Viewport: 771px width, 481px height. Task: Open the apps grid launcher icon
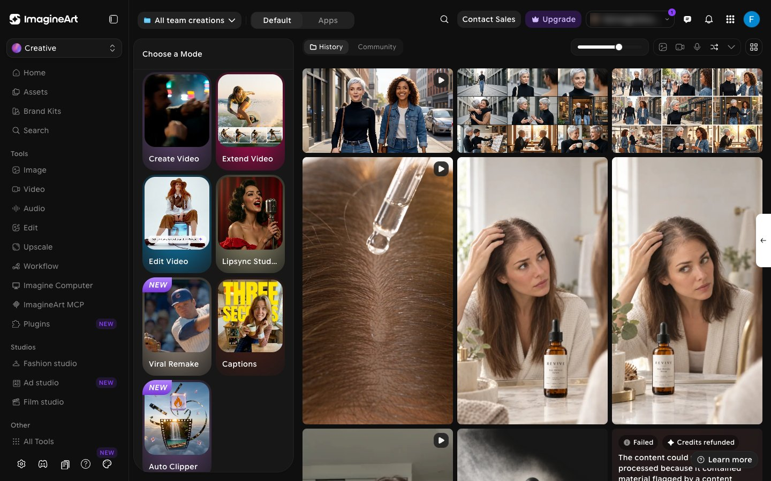coord(730,19)
